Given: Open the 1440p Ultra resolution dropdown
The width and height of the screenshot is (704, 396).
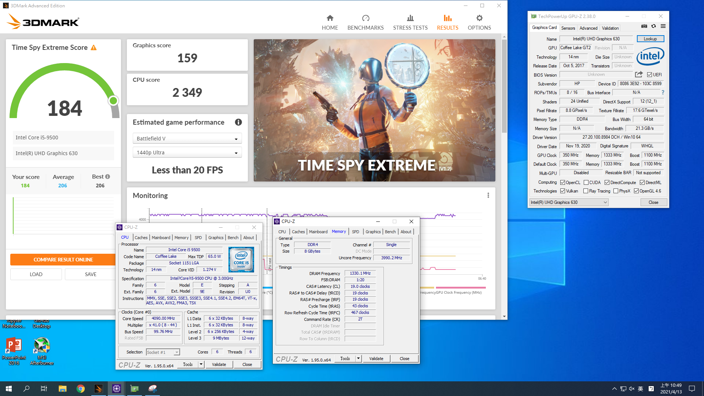Looking at the screenshot, I should tap(187, 152).
